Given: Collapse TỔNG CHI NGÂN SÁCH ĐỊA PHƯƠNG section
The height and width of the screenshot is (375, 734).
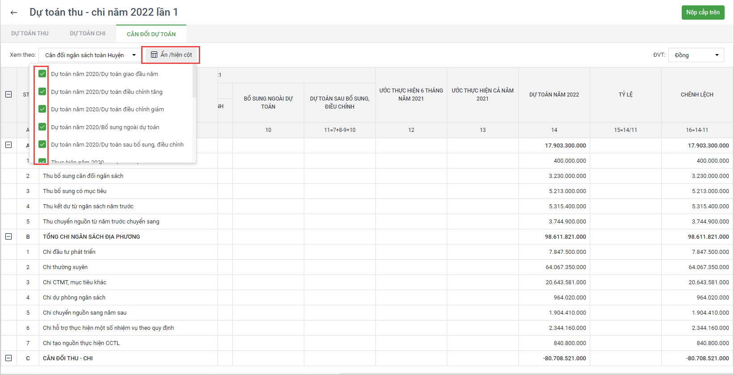Looking at the screenshot, I should (8, 236).
